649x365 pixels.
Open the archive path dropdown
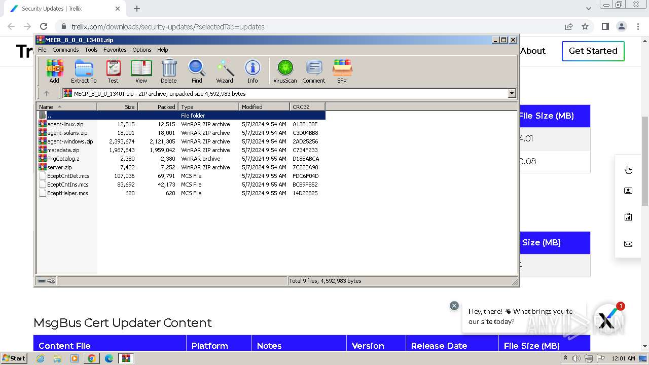(512, 93)
